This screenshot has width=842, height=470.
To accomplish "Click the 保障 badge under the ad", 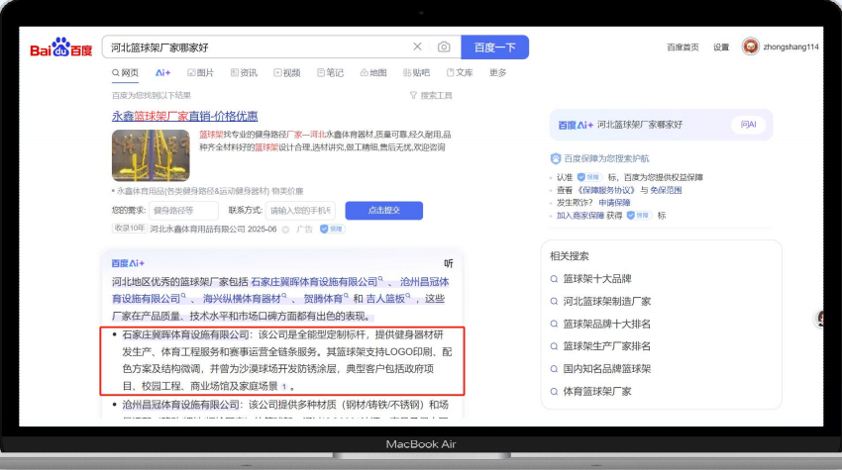I will click(336, 229).
